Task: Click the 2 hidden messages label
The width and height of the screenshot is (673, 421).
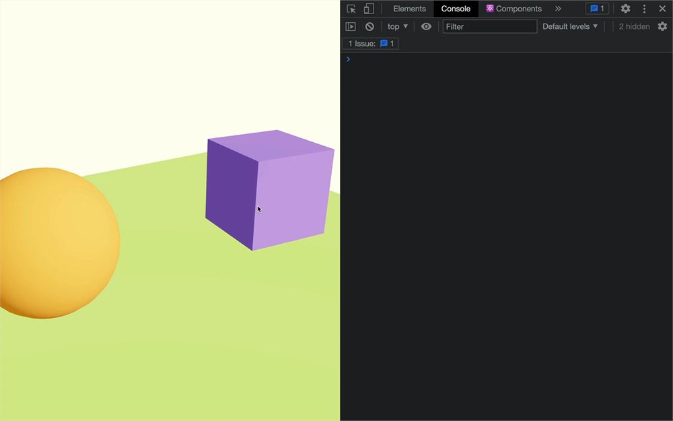Action: click(x=634, y=27)
